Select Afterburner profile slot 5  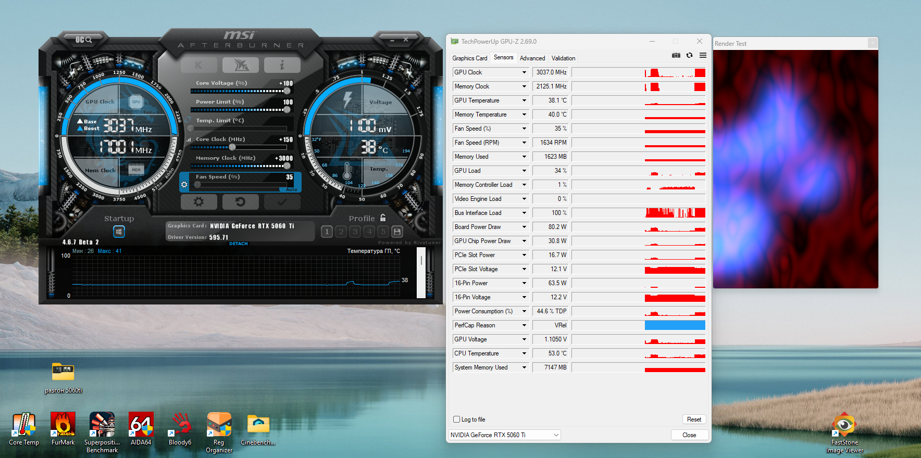(383, 232)
